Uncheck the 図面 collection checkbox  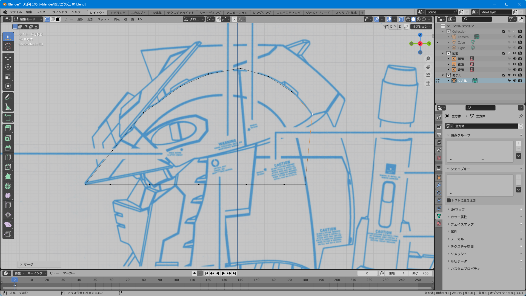(504, 53)
